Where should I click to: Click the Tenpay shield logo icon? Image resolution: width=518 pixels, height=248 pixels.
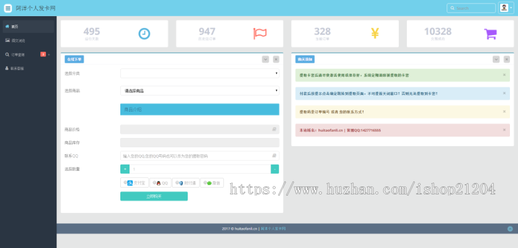click(x=181, y=183)
